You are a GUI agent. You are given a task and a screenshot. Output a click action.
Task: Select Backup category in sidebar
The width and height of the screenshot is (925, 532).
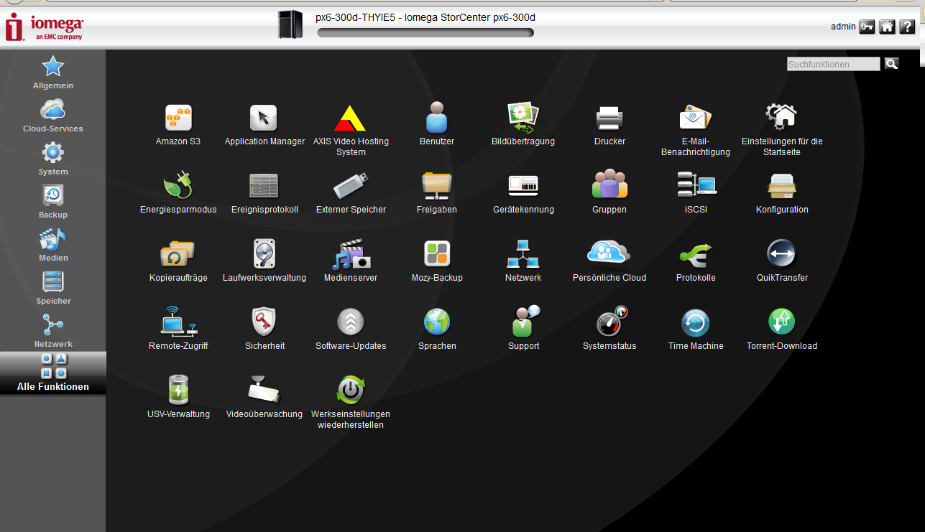click(x=53, y=202)
